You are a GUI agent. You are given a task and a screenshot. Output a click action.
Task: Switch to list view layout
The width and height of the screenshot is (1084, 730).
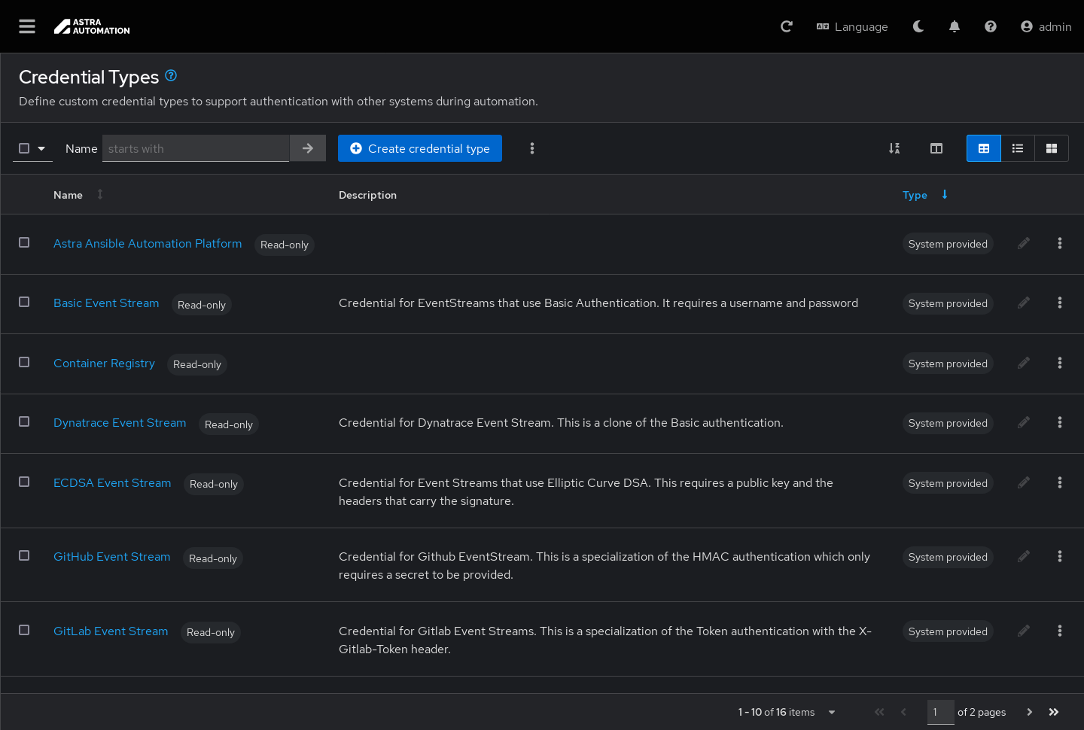1018,148
